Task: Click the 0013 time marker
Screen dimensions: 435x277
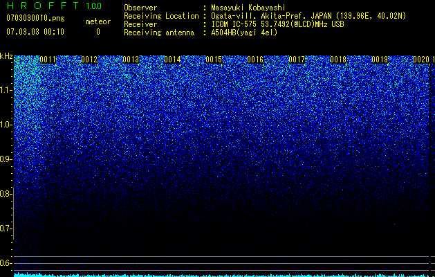Action: 131,60
